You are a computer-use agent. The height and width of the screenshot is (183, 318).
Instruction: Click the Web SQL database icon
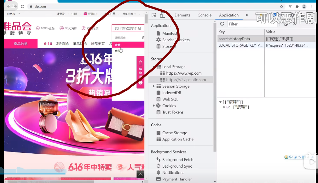click(159, 99)
